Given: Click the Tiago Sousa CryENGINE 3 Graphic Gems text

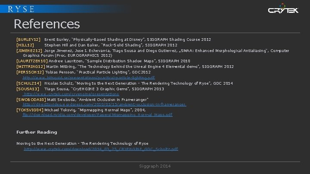Looking at the screenshot, I should point(104,89).
